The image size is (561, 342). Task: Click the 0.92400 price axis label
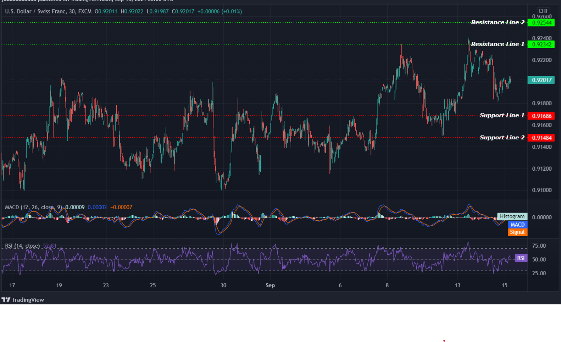(542, 38)
